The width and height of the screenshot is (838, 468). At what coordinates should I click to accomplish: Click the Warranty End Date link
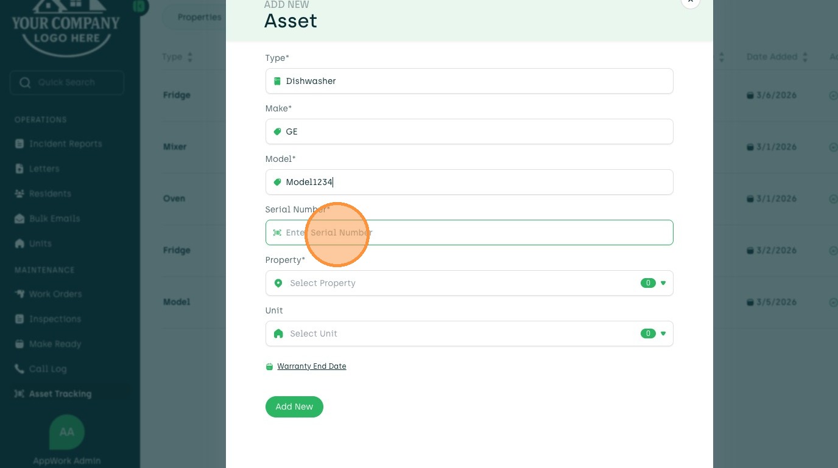(311, 366)
